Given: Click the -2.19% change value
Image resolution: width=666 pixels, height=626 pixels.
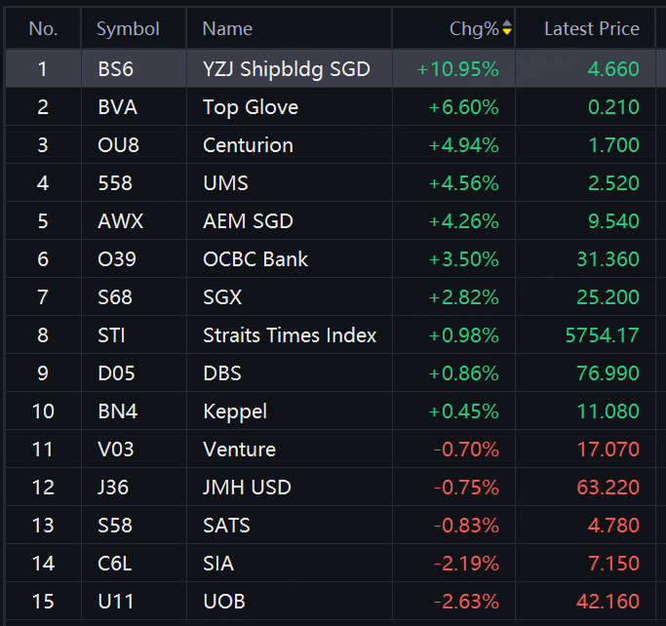Looking at the screenshot, I should tap(466, 564).
